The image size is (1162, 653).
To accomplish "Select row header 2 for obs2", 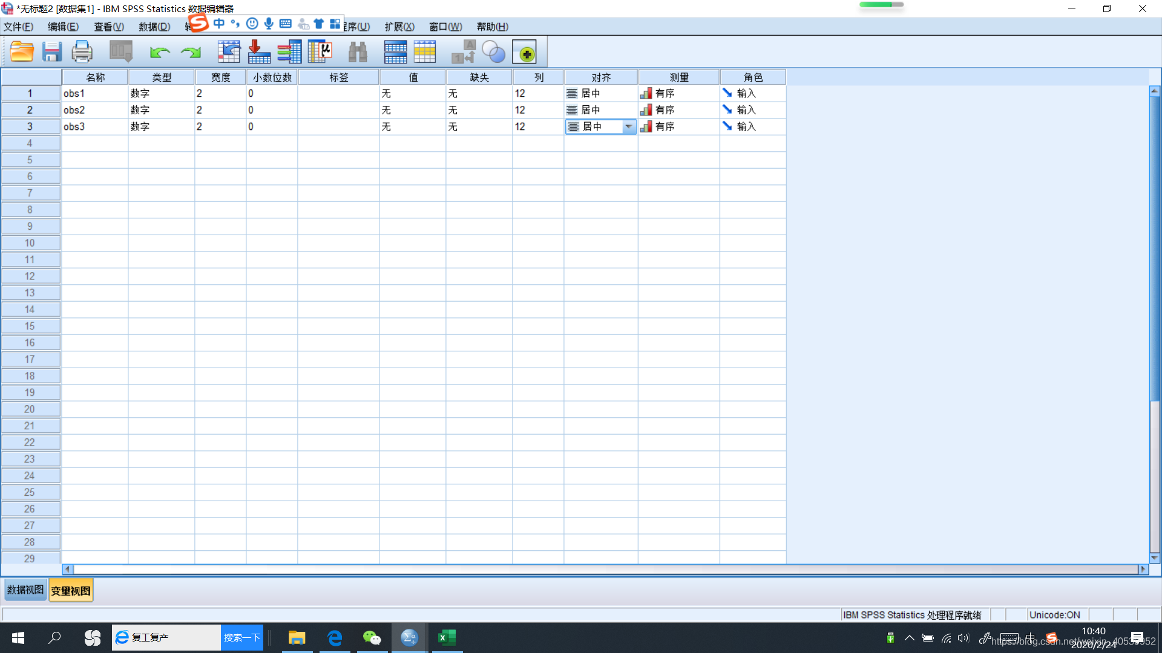I will pyautogui.click(x=30, y=110).
